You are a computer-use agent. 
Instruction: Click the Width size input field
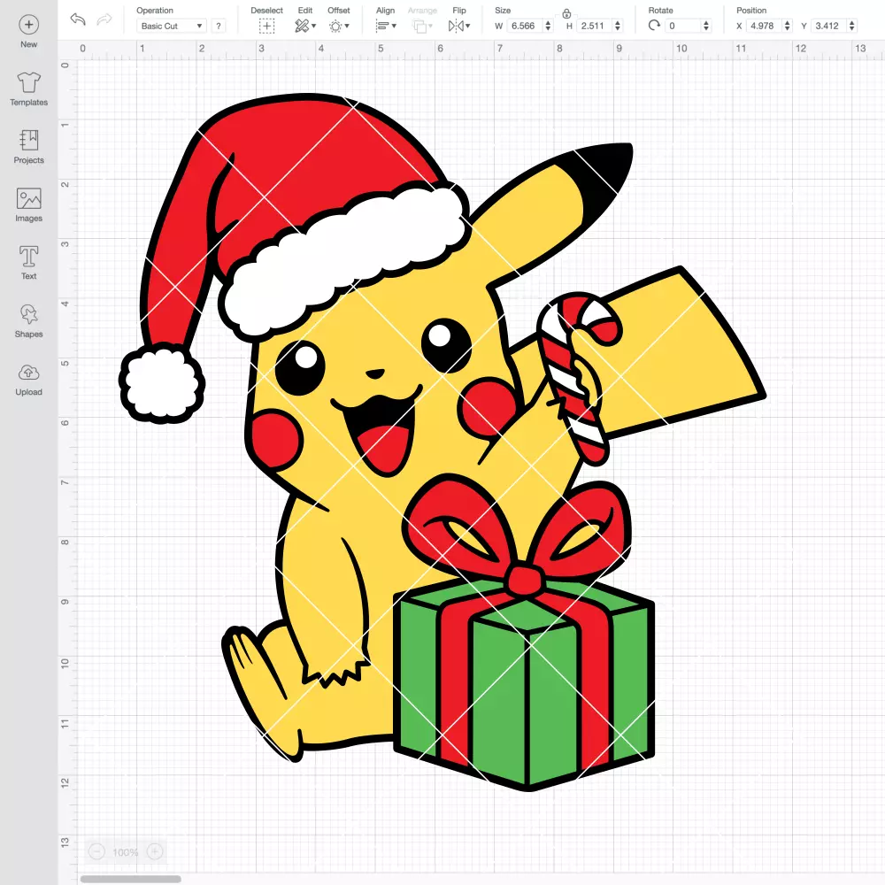tap(524, 26)
